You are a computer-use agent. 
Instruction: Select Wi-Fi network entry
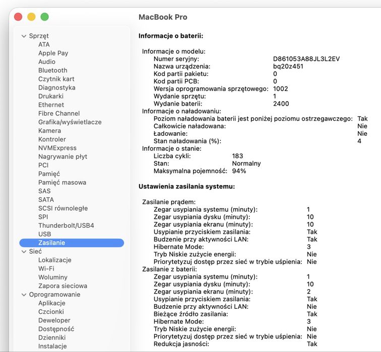point(46,269)
